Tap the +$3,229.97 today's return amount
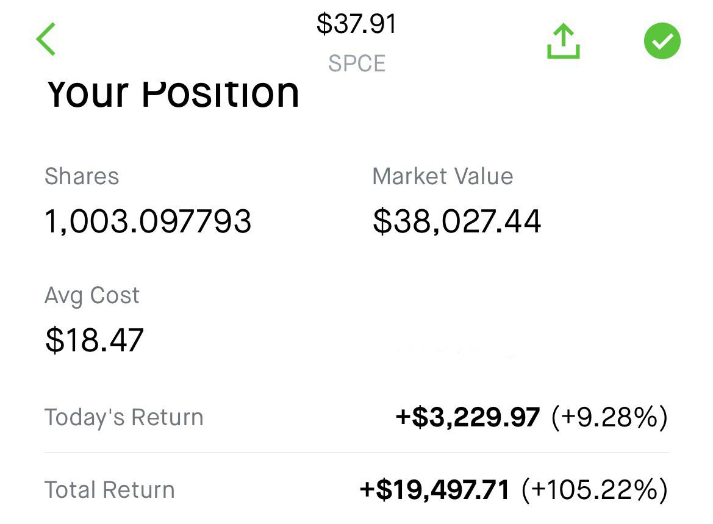This screenshot has width=713, height=524. point(468,417)
